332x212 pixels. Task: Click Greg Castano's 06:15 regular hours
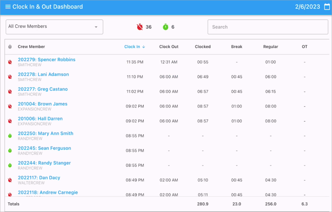[x=271, y=92]
